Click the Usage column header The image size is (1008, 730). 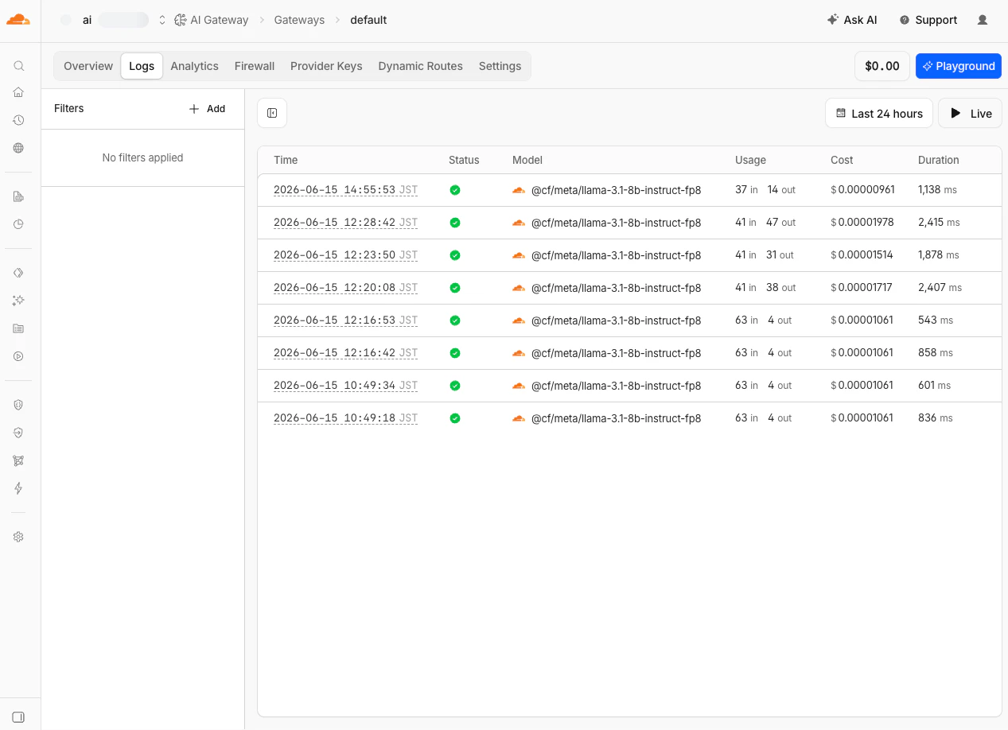coord(750,160)
